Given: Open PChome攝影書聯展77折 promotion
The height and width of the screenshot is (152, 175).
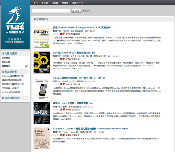Looking at the screenshot, I should pyautogui.click(x=13, y=76).
